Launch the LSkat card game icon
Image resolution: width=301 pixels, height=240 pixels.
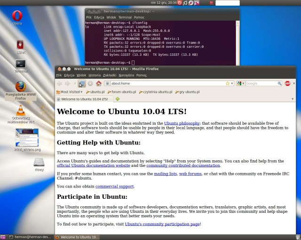(x=20, y=47)
